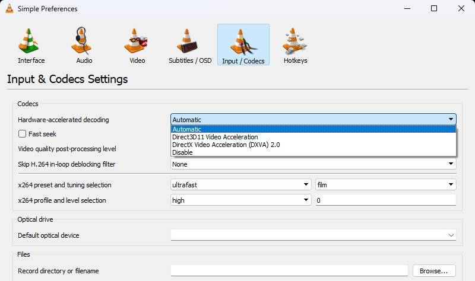Click the x264 profile and level selection label
The height and width of the screenshot is (281, 475).
coord(62,200)
